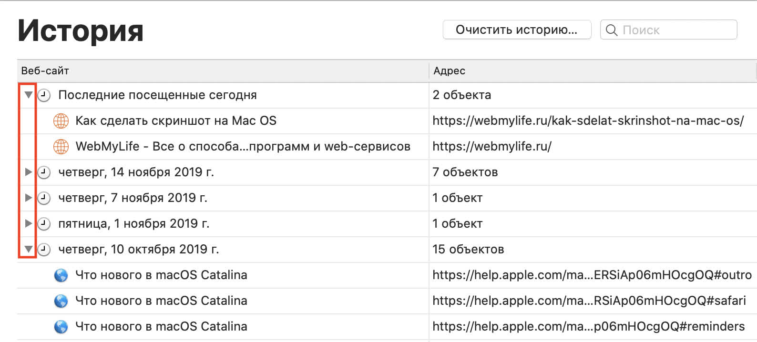Select the "Что нового в macOS Catalina" #safari row
757x342 pixels.
161,301
